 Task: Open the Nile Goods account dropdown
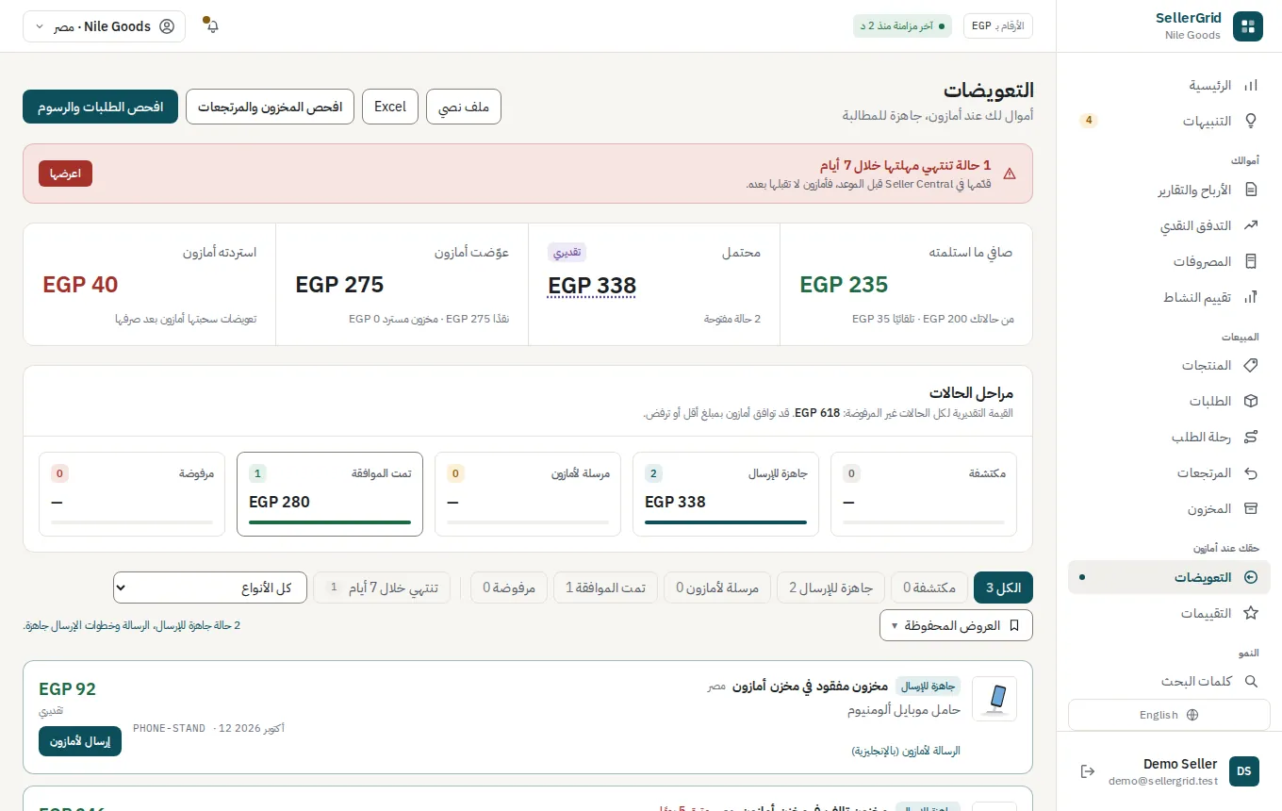coord(104,26)
